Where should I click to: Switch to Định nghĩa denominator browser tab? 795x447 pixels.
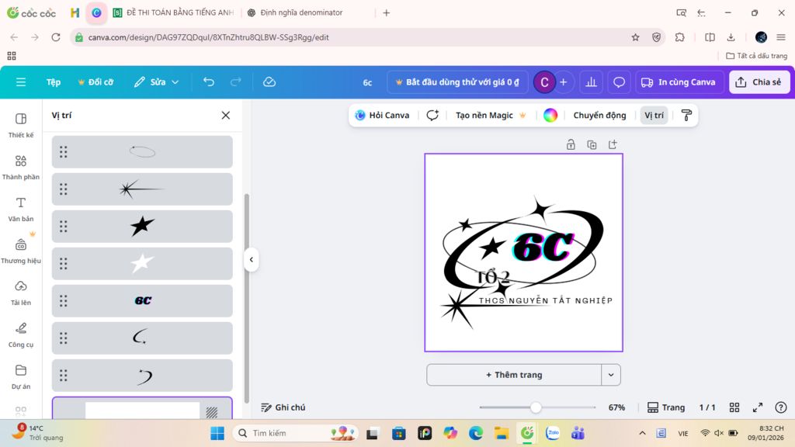[x=301, y=12]
